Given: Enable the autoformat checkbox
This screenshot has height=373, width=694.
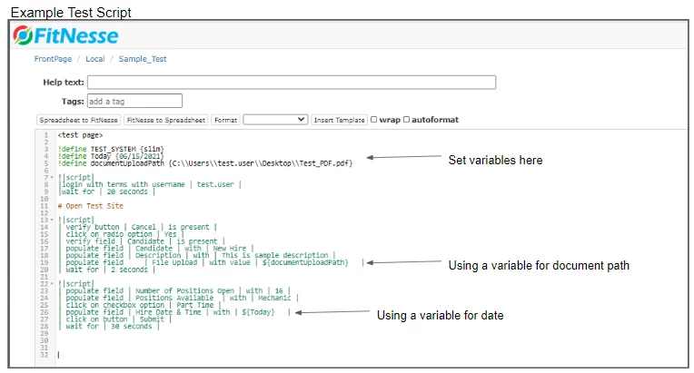Looking at the screenshot, I should point(406,119).
